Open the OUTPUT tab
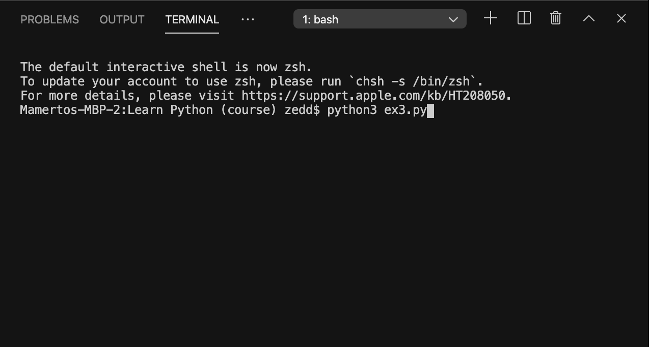 pos(122,19)
